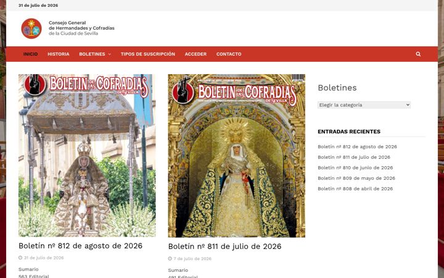Open recent entry Boletín nº 810 de junio

pyautogui.click(x=355, y=167)
